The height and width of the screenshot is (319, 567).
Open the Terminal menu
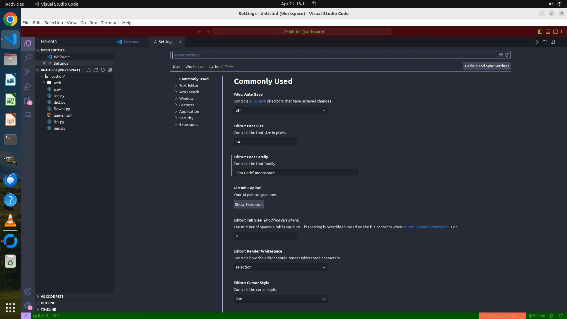pos(110,23)
